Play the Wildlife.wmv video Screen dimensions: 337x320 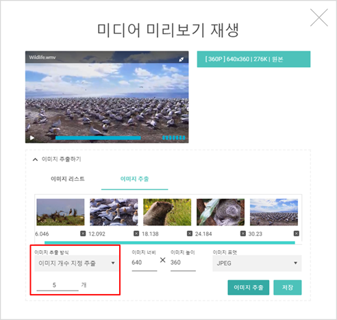click(x=32, y=138)
